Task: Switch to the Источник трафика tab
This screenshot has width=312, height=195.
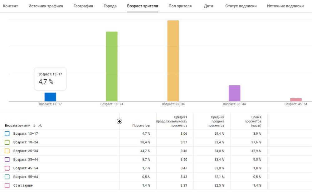Action: [x=46, y=6]
